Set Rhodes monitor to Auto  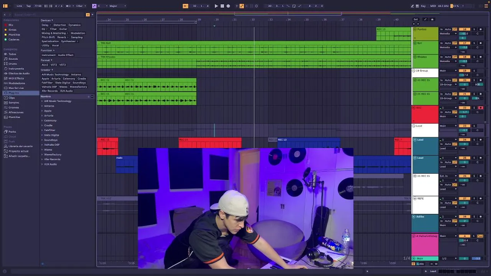[448, 57]
